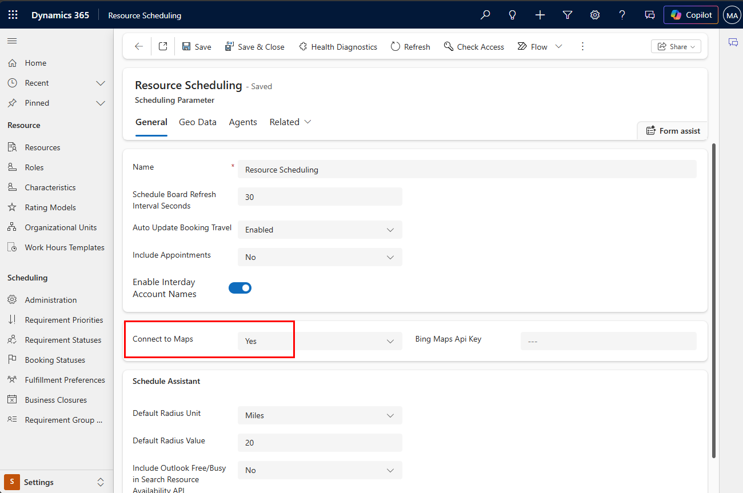Open the settings gear in header
Viewport: 743px width, 493px height.
click(x=595, y=15)
